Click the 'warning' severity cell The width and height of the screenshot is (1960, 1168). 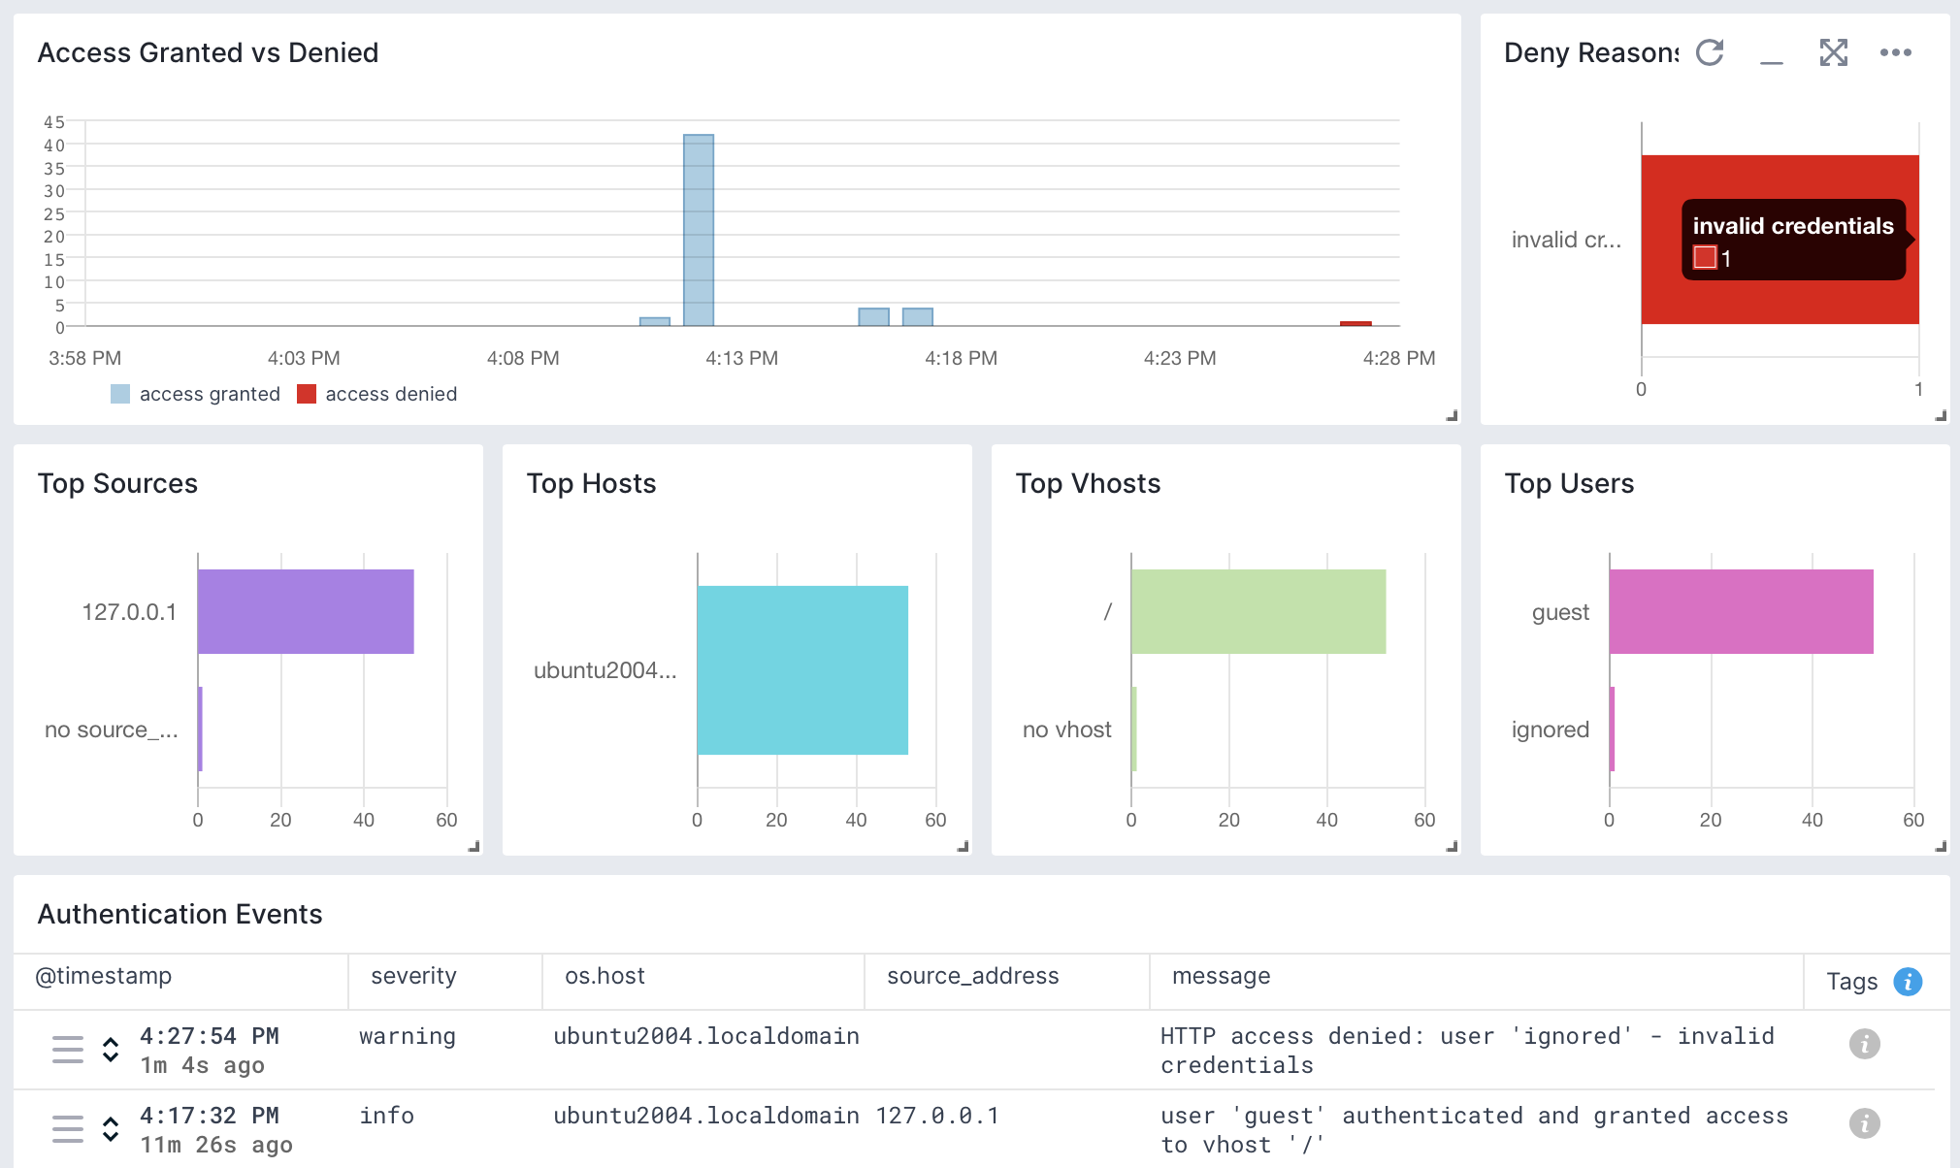tap(408, 1036)
